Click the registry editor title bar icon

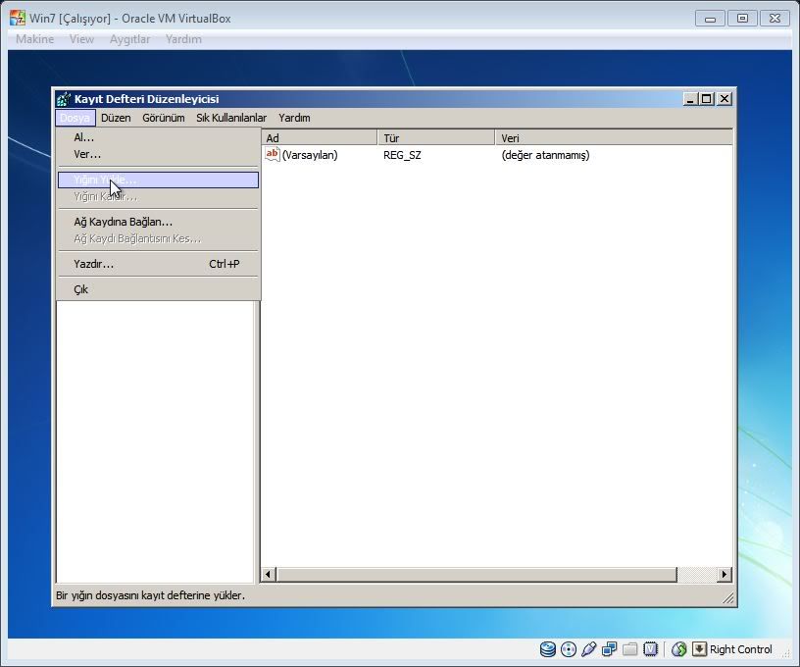coord(64,99)
